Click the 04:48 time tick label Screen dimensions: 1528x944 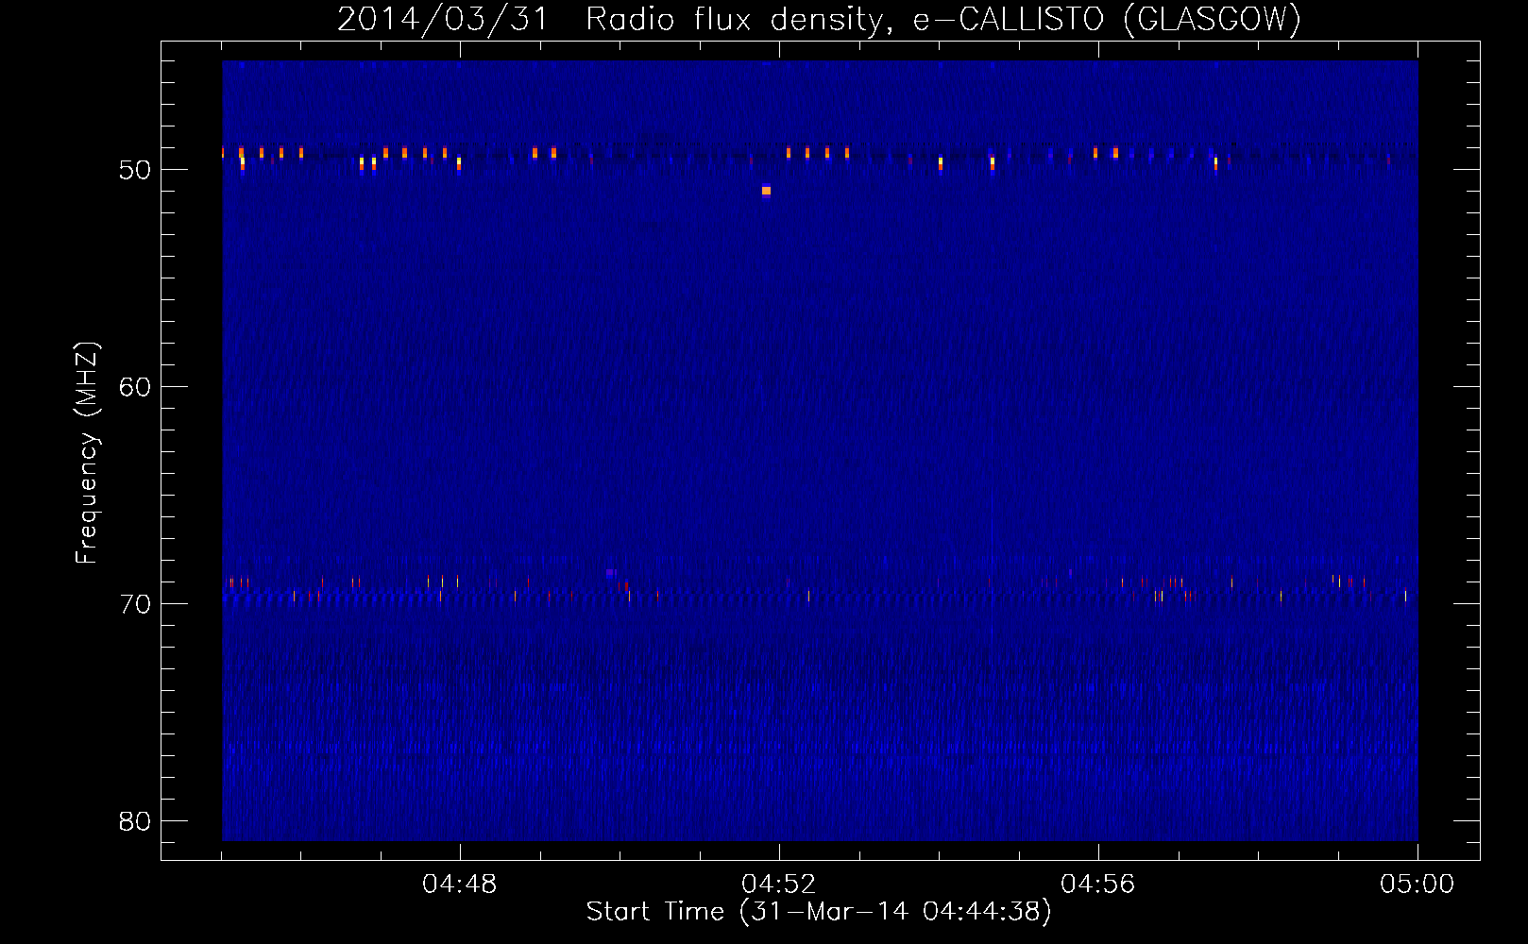[x=460, y=885]
